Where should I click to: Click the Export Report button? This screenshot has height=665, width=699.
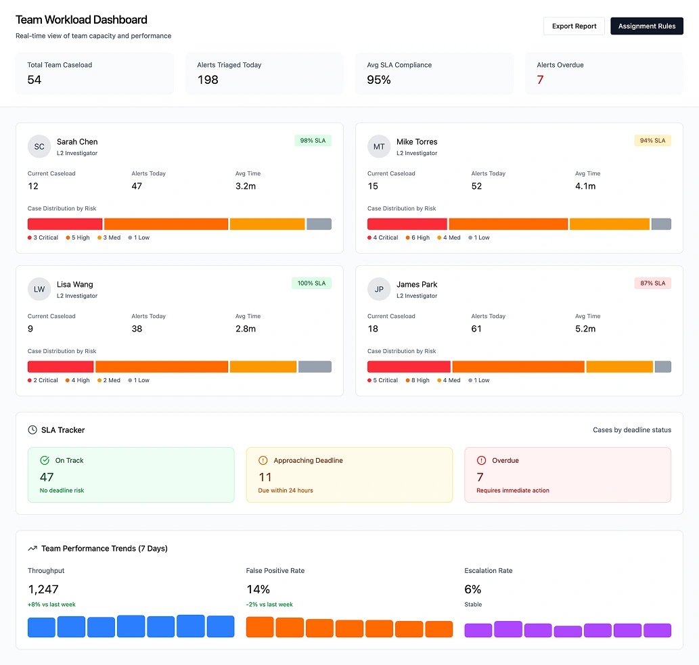[574, 26]
